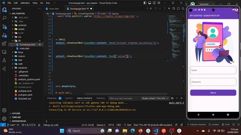
Task: Open the View menu
Action: point(35,3)
